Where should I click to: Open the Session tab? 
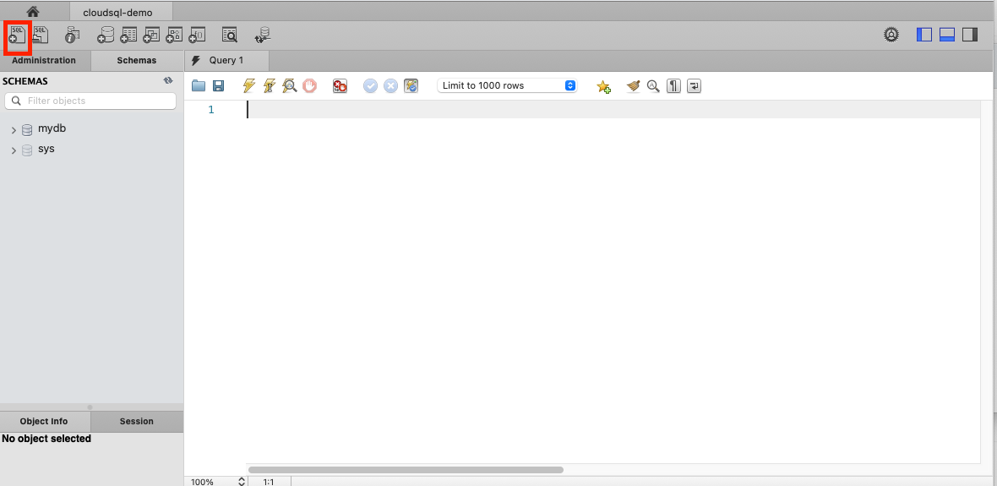point(137,421)
